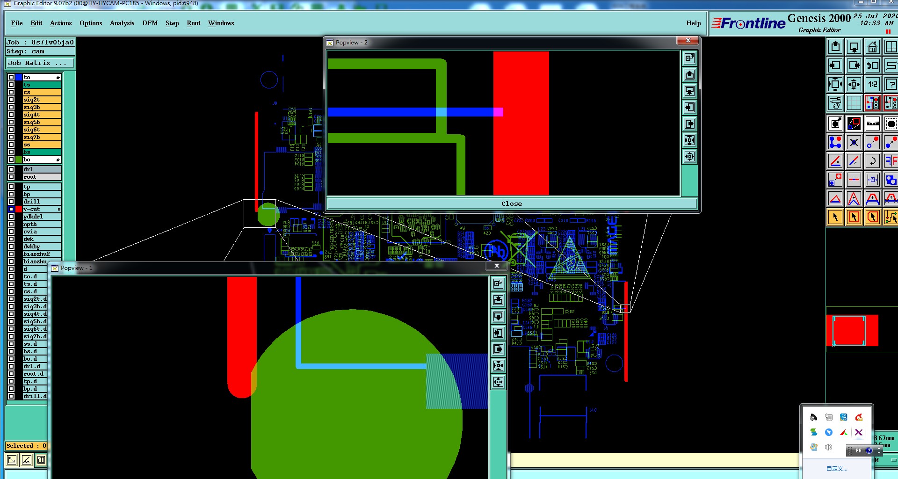Click the pan right view icon

click(854, 65)
